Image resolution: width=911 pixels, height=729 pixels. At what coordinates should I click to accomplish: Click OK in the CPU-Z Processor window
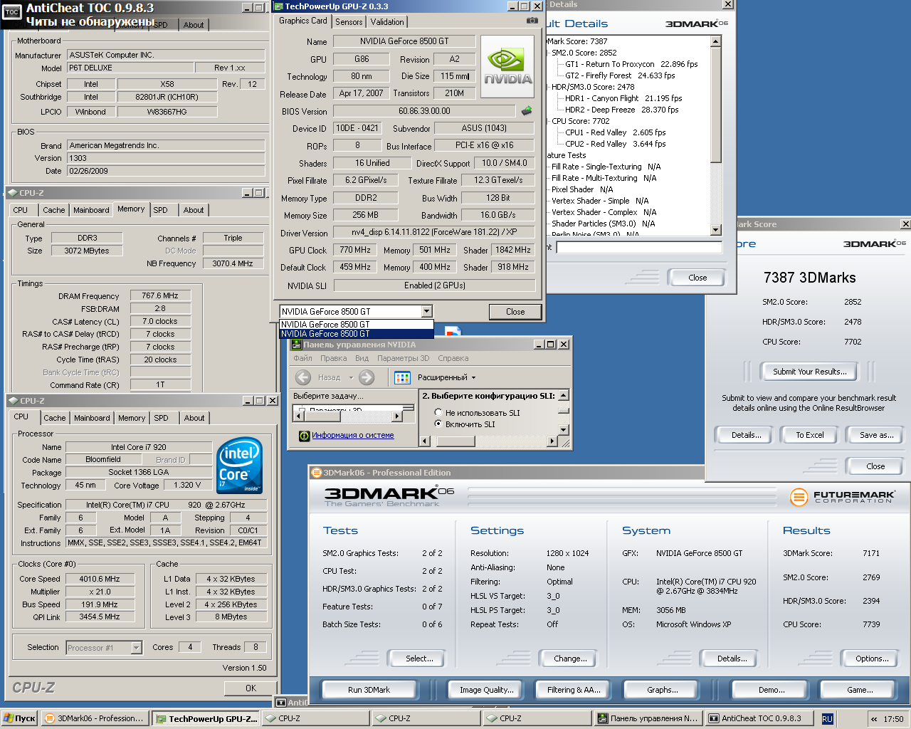(251, 688)
